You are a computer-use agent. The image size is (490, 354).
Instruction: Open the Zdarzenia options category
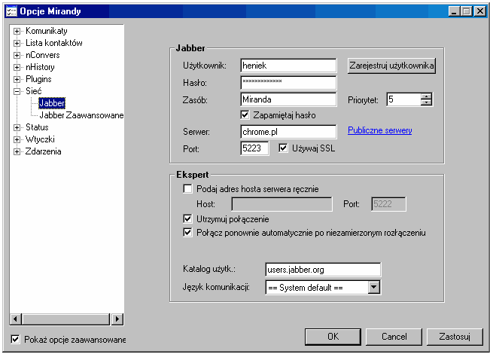43,152
